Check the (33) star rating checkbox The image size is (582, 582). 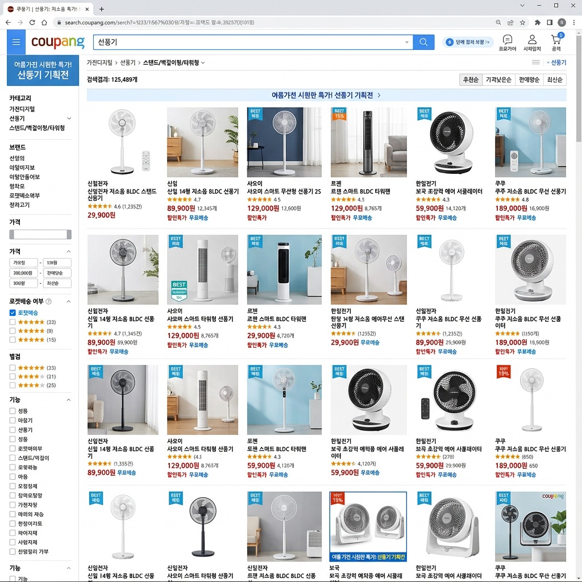[13, 368]
